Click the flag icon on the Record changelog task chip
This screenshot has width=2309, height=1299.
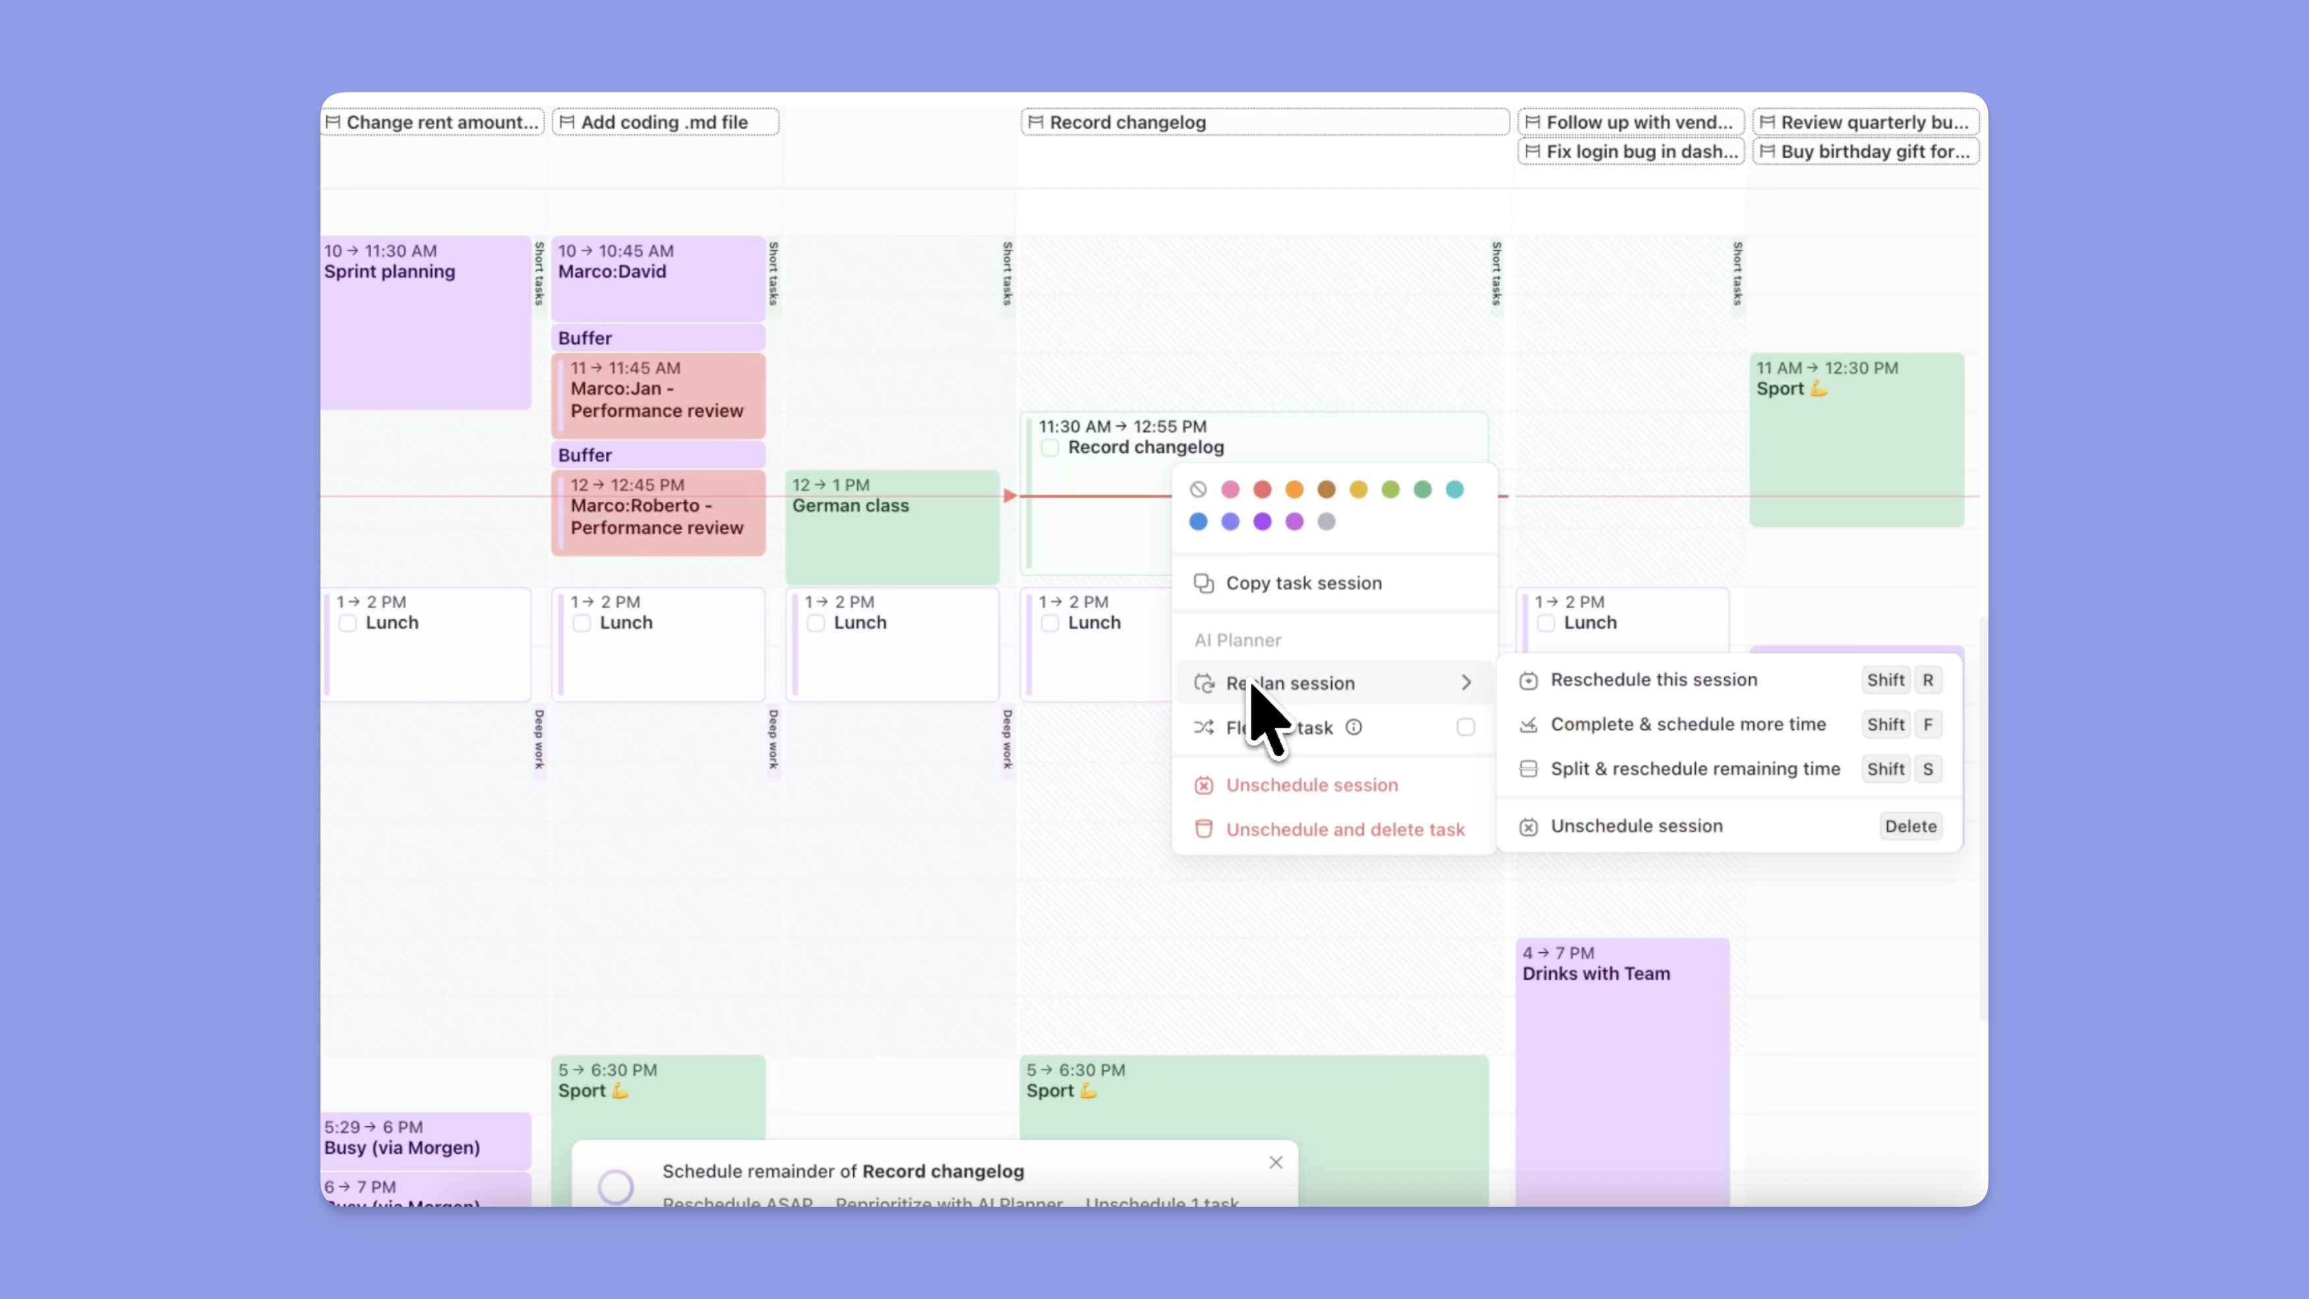click(1035, 122)
